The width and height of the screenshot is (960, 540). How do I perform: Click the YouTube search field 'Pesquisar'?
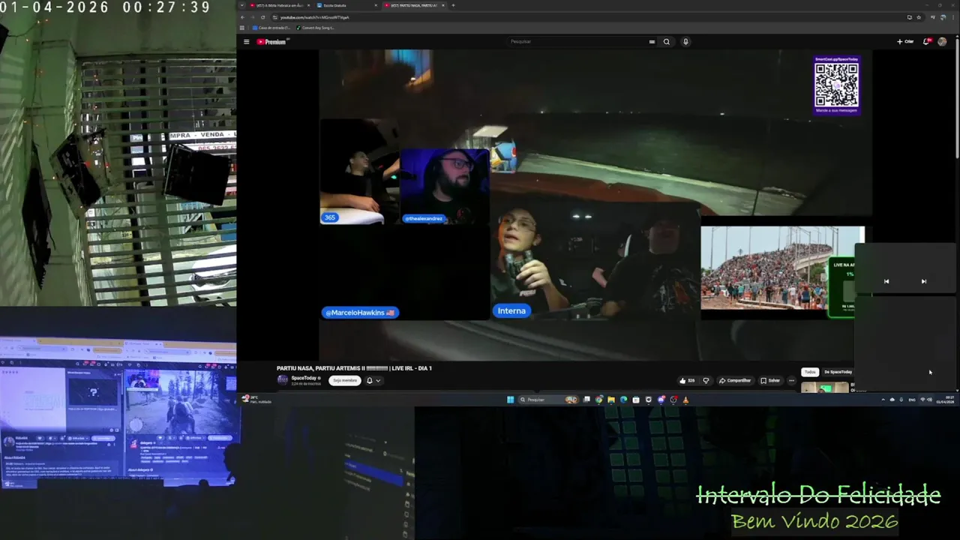(x=576, y=42)
